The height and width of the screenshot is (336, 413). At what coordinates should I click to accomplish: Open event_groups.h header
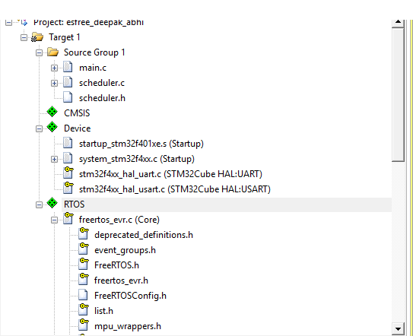[x=125, y=250]
